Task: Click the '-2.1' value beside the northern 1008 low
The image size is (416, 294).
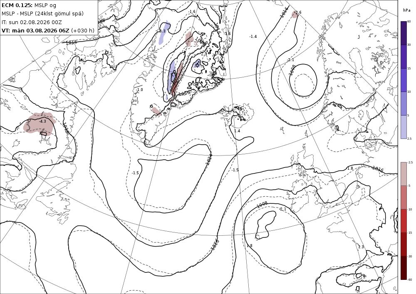Action: tap(290, 60)
